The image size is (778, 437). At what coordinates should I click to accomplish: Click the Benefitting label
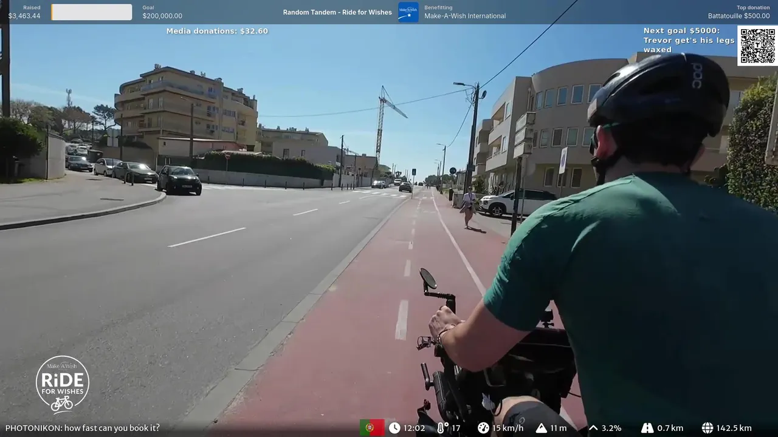click(x=438, y=8)
